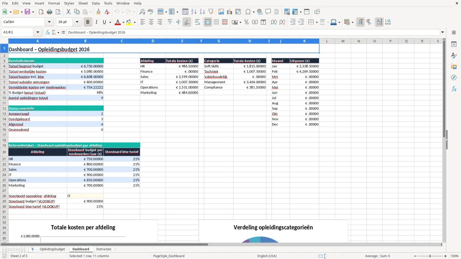Toggle Freeze Rows and Columns
Viewport: 461px width, 259px height.
click(x=295, y=12)
